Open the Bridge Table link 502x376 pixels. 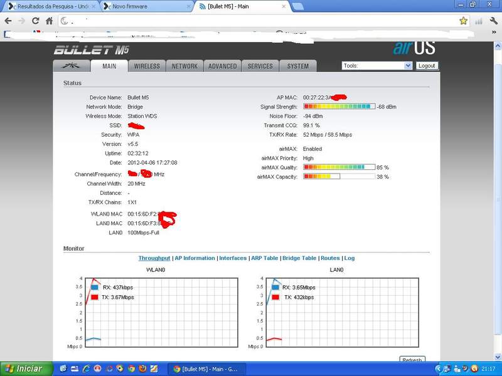(299, 258)
